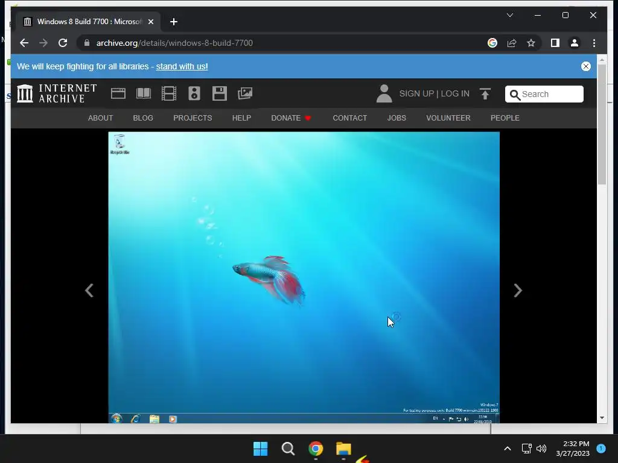618x463 pixels.
Task: Go back in browser history
Action: 24,43
